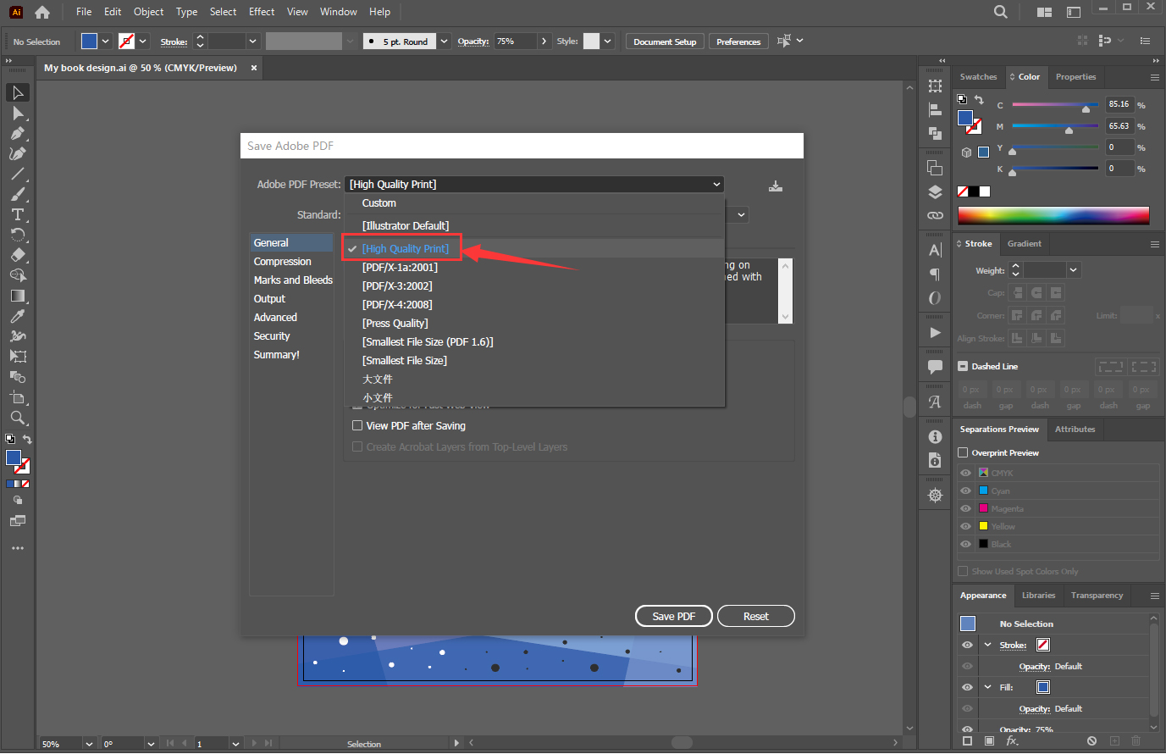
Task: Open the Paragraph panel icon in the dock
Action: (x=935, y=274)
